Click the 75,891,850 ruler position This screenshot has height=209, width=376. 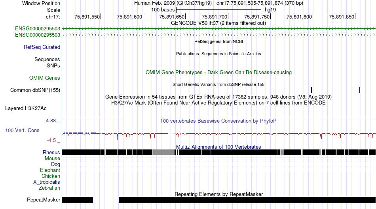[342, 17]
